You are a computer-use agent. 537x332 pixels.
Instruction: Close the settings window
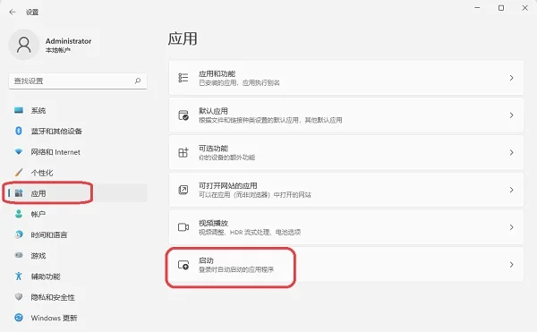point(525,8)
